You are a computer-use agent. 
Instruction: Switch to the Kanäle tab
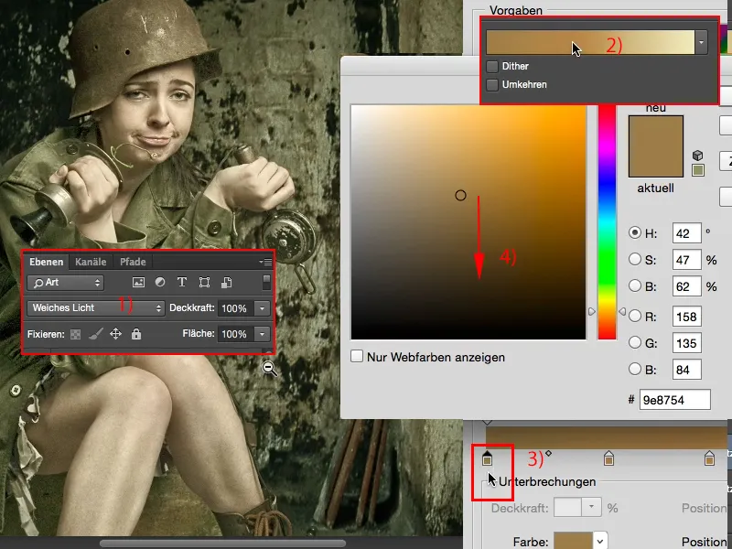coord(90,262)
